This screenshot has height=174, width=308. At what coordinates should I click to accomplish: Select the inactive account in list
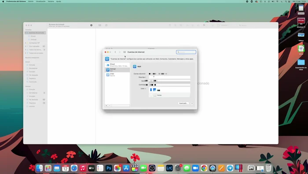click(117, 75)
